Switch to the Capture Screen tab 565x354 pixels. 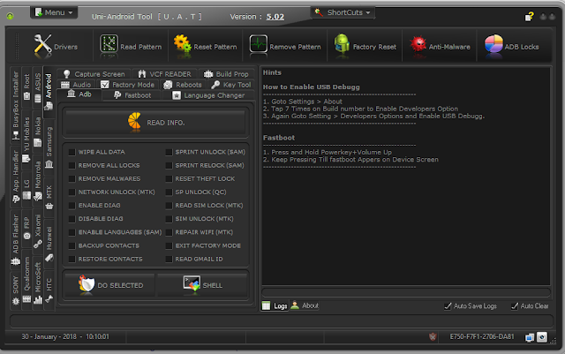94,74
